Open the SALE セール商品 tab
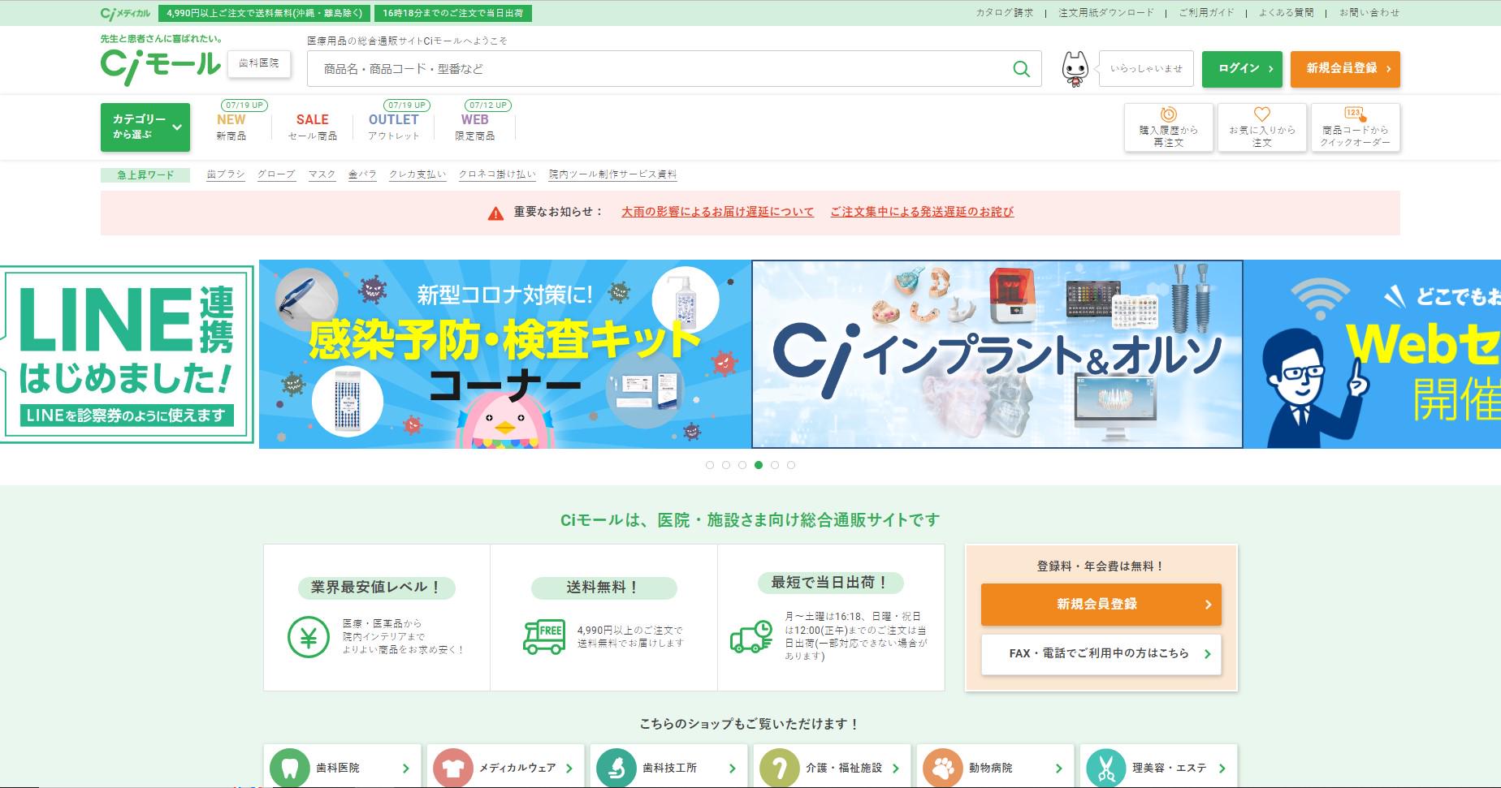Viewport: 1501px width, 788px height. (313, 127)
